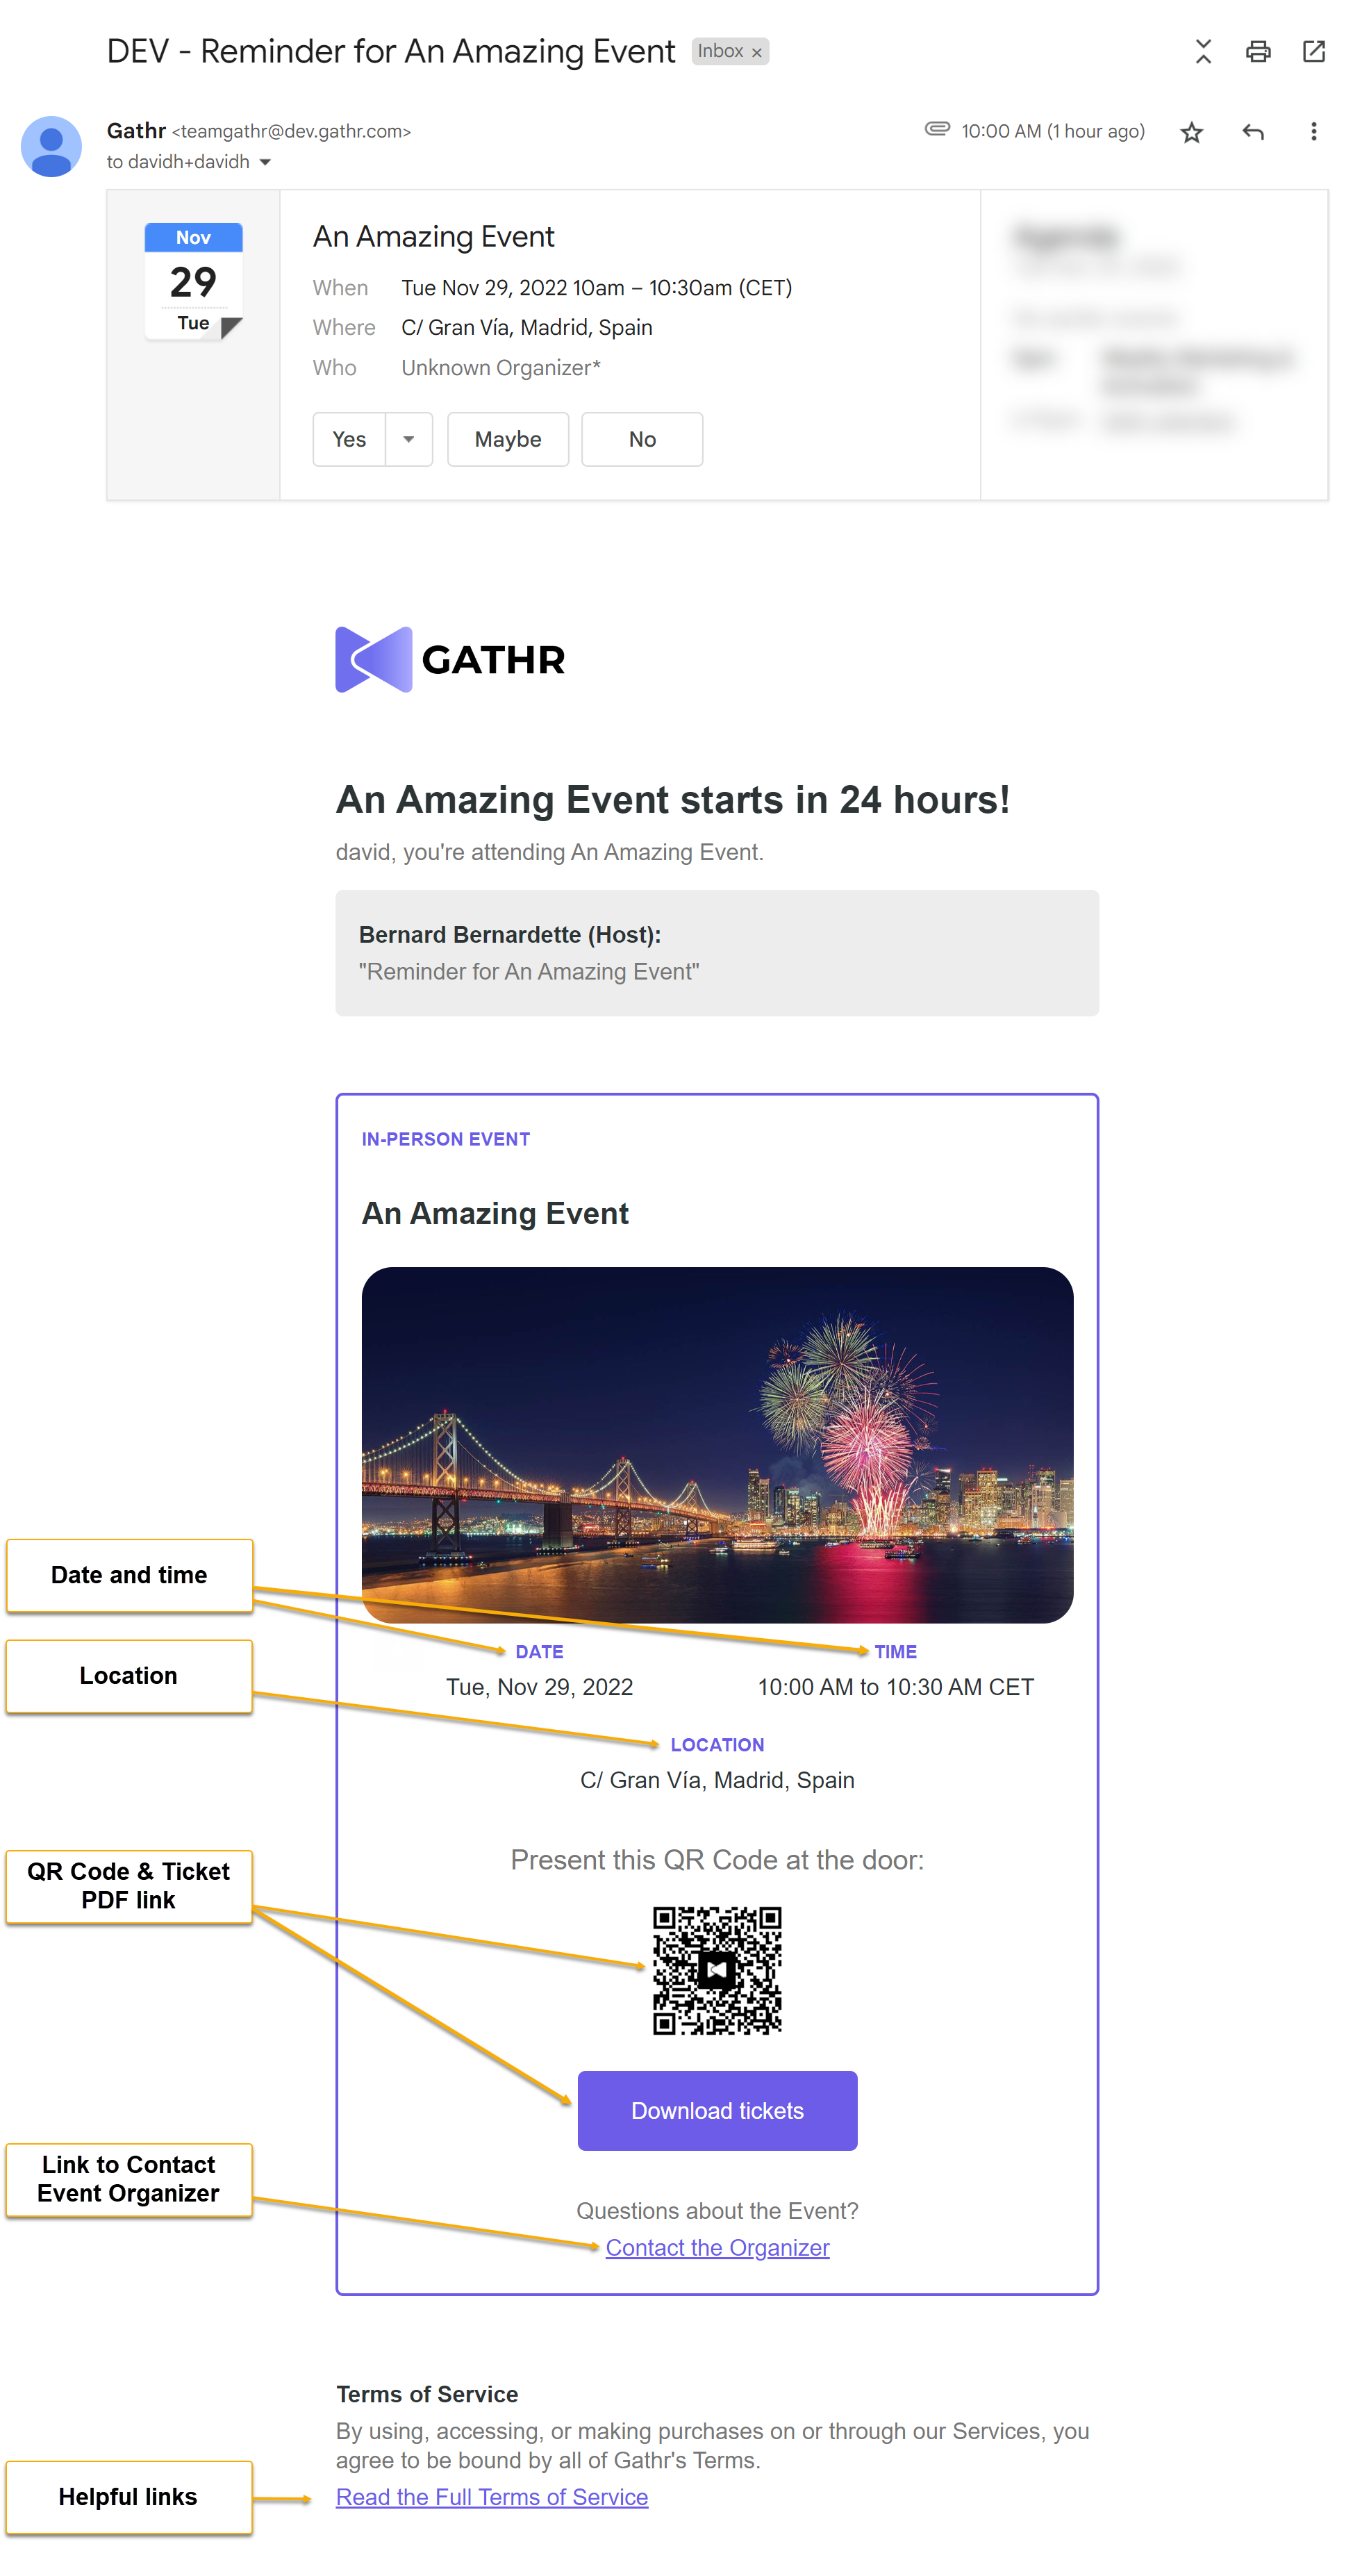Open the three-dot More options menu
This screenshot has width=1353, height=2576.
click(x=1313, y=132)
